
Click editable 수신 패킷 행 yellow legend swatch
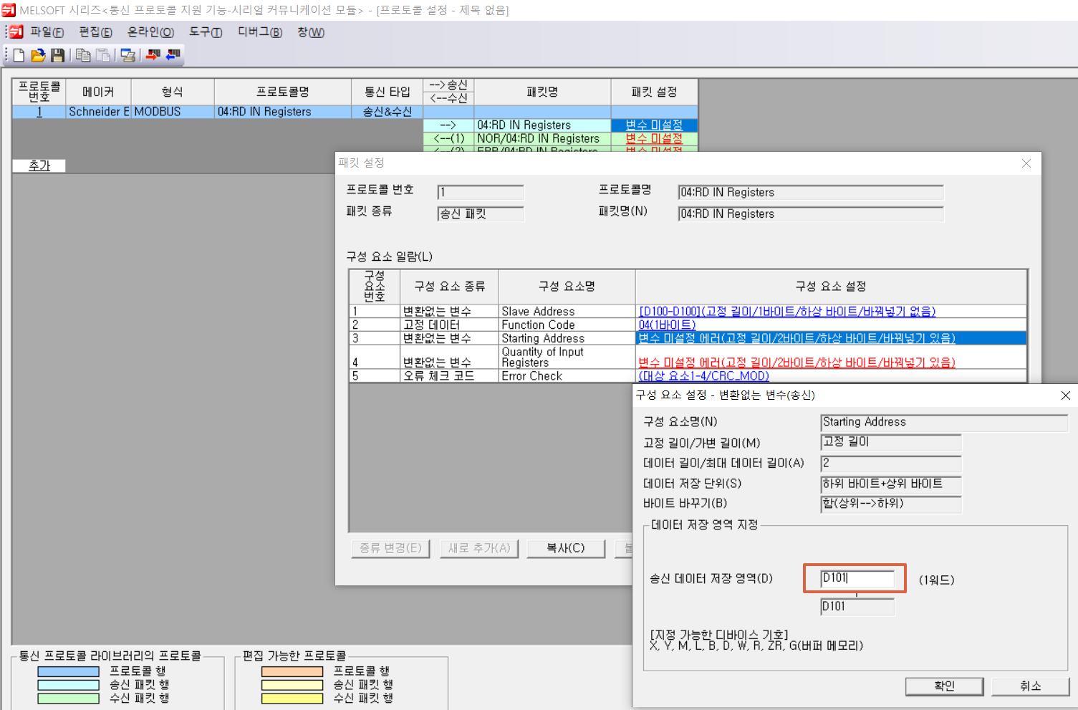pos(292,699)
